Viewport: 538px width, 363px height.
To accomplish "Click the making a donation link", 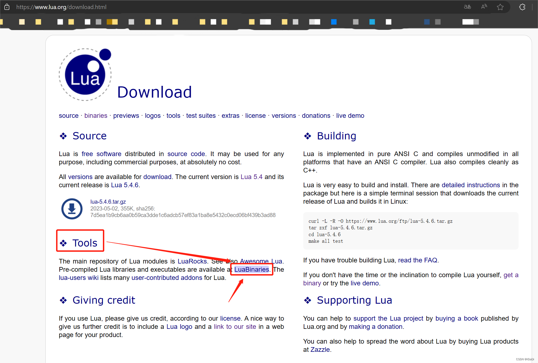I will pos(375,327).
